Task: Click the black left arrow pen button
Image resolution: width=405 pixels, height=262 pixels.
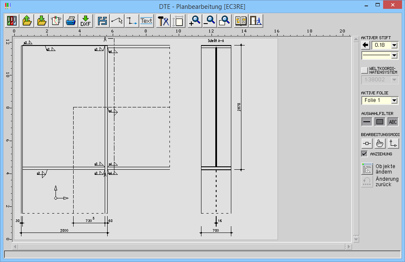Action: (x=365, y=45)
